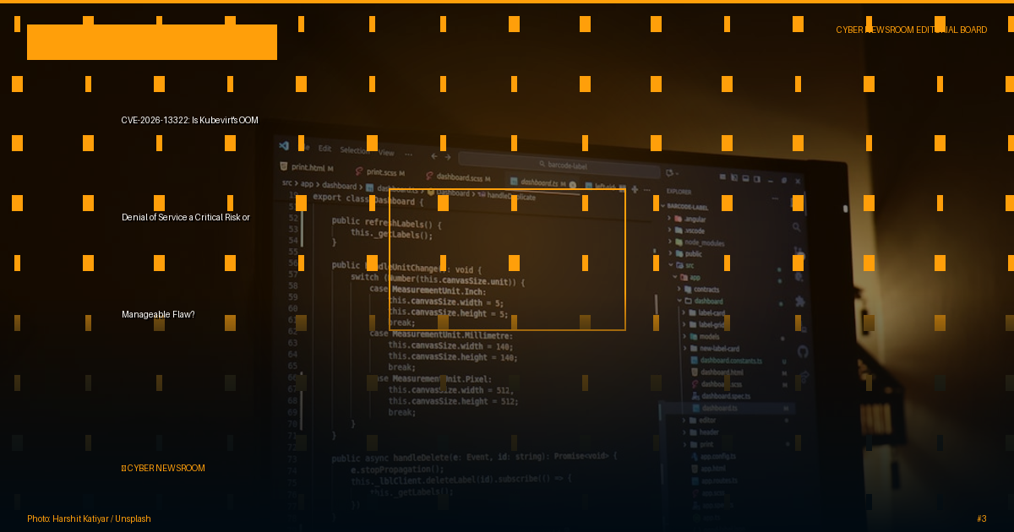The height and width of the screenshot is (532, 1014).
Task: Switch to the print.scss editor tab
Action: (x=380, y=171)
